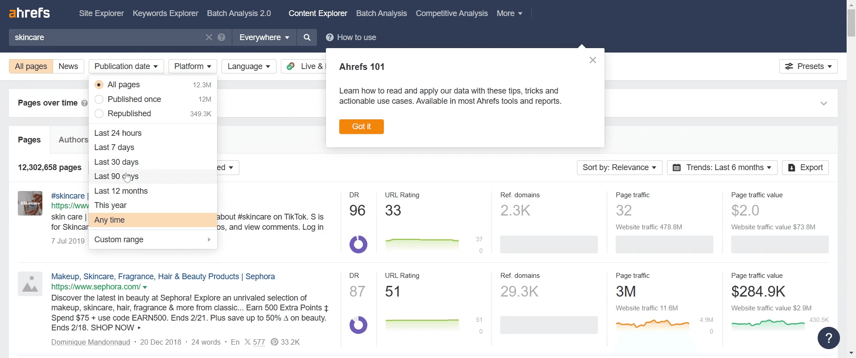Image resolution: width=856 pixels, height=358 pixels.
Task: Run search with magnifier button
Action: [x=307, y=37]
